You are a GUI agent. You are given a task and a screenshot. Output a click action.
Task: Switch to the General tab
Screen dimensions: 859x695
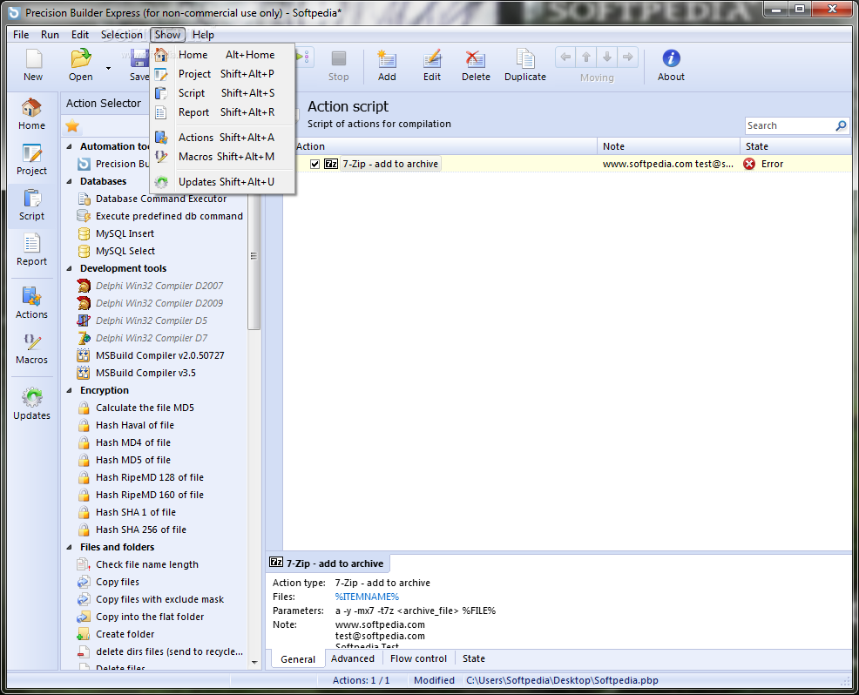point(297,659)
